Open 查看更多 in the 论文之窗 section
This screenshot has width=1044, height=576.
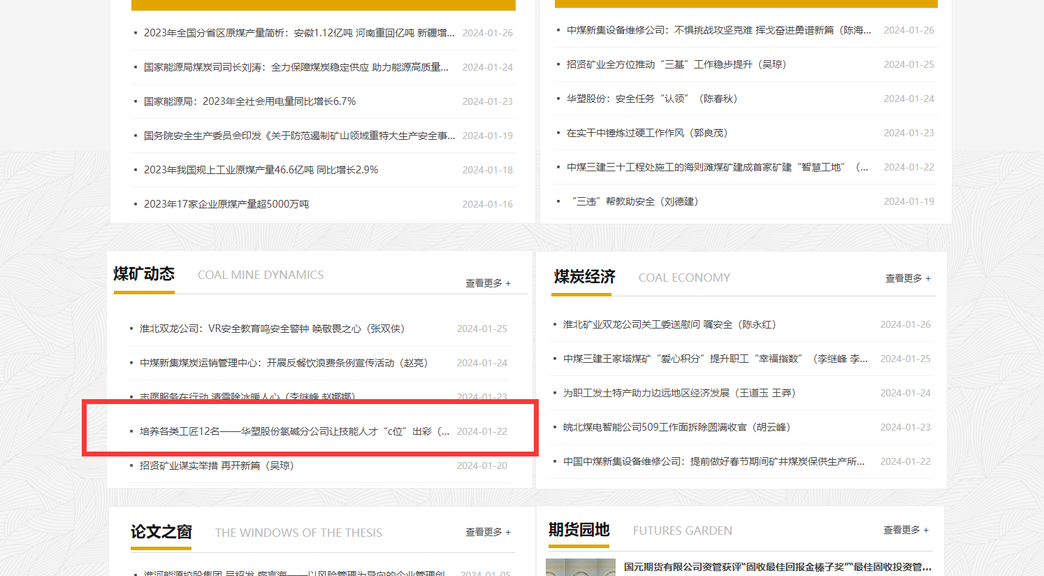coord(488,532)
